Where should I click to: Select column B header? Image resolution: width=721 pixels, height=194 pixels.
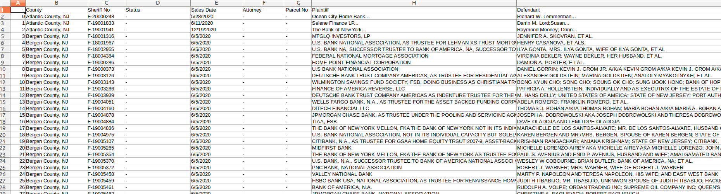[56, 3]
